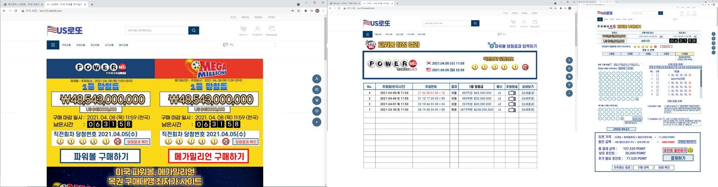Open new tab plus button in left browser

click(92, 4)
